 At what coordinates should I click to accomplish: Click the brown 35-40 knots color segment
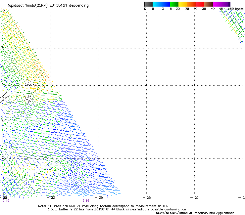pyautogui.click(x=209, y=4)
